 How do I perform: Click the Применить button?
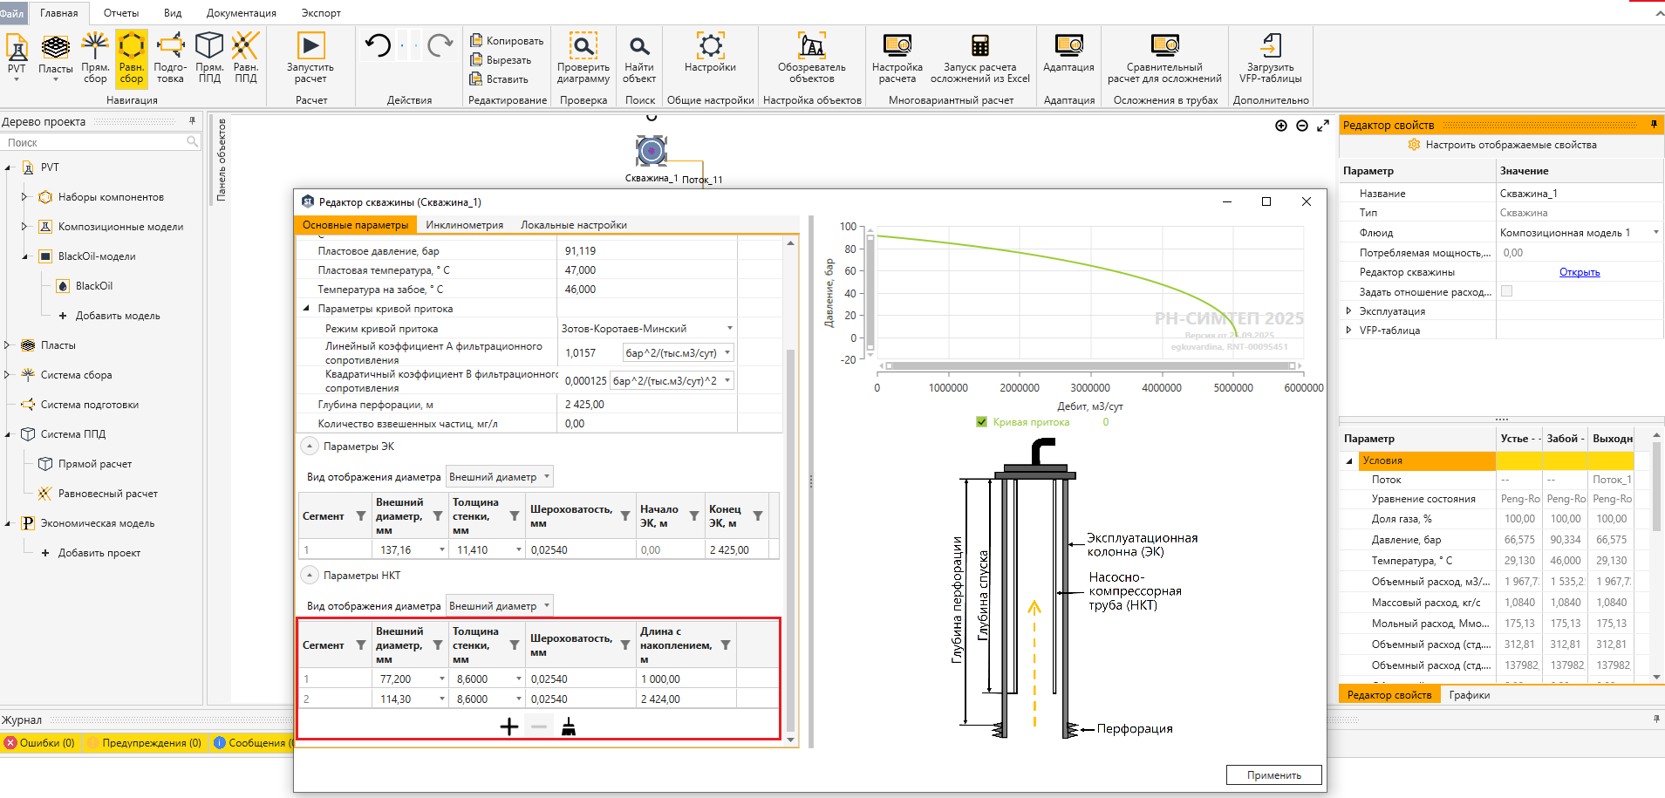[x=1273, y=775]
